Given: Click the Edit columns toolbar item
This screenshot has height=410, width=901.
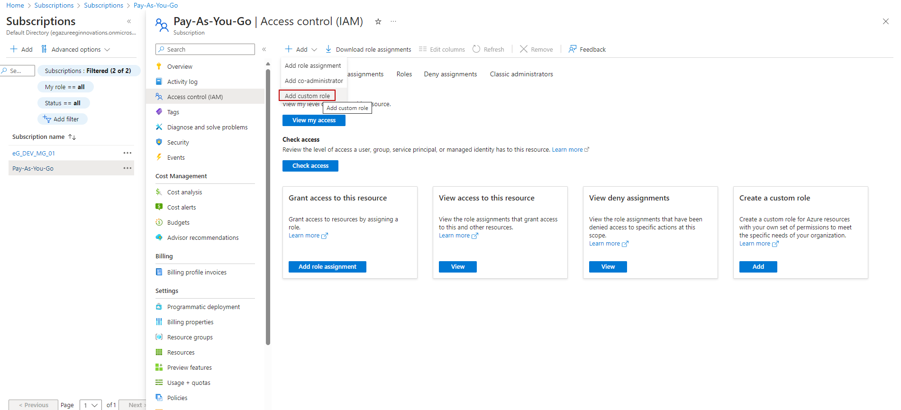Looking at the screenshot, I should tap(442, 49).
